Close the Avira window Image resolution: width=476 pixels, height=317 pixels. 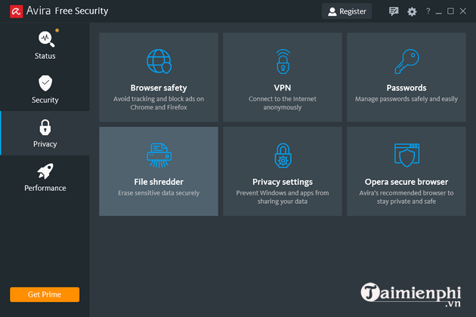point(462,11)
